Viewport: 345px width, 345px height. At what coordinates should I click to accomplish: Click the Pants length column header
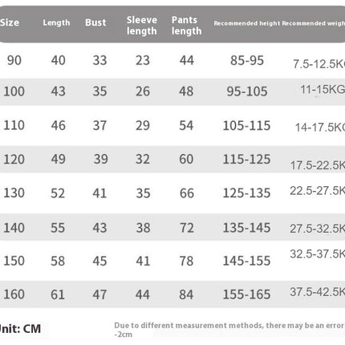pyautogui.click(x=186, y=26)
